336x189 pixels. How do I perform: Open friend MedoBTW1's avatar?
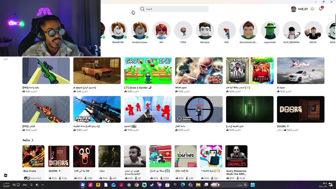(x=118, y=30)
